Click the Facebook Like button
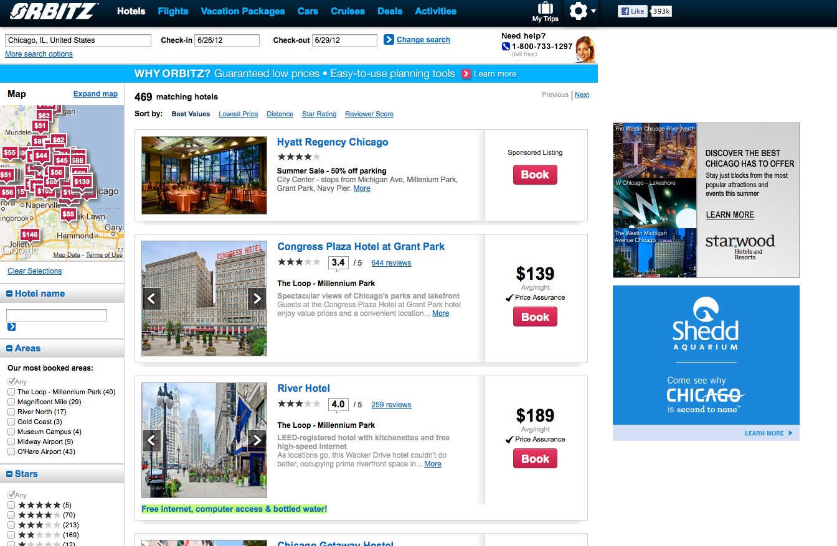This screenshot has height=546, width=837. (632, 11)
